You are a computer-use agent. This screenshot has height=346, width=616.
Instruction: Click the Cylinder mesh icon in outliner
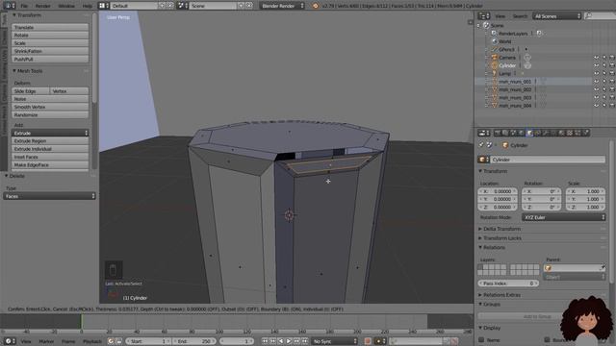coord(494,65)
